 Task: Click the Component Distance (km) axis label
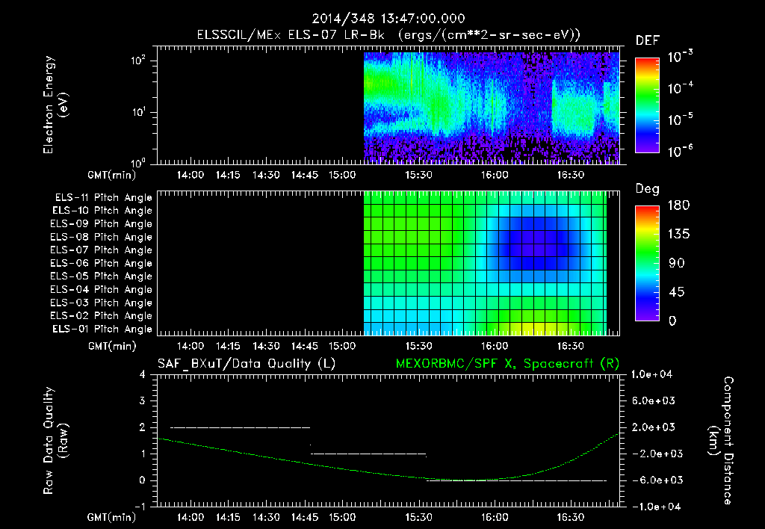coord(721,441)
